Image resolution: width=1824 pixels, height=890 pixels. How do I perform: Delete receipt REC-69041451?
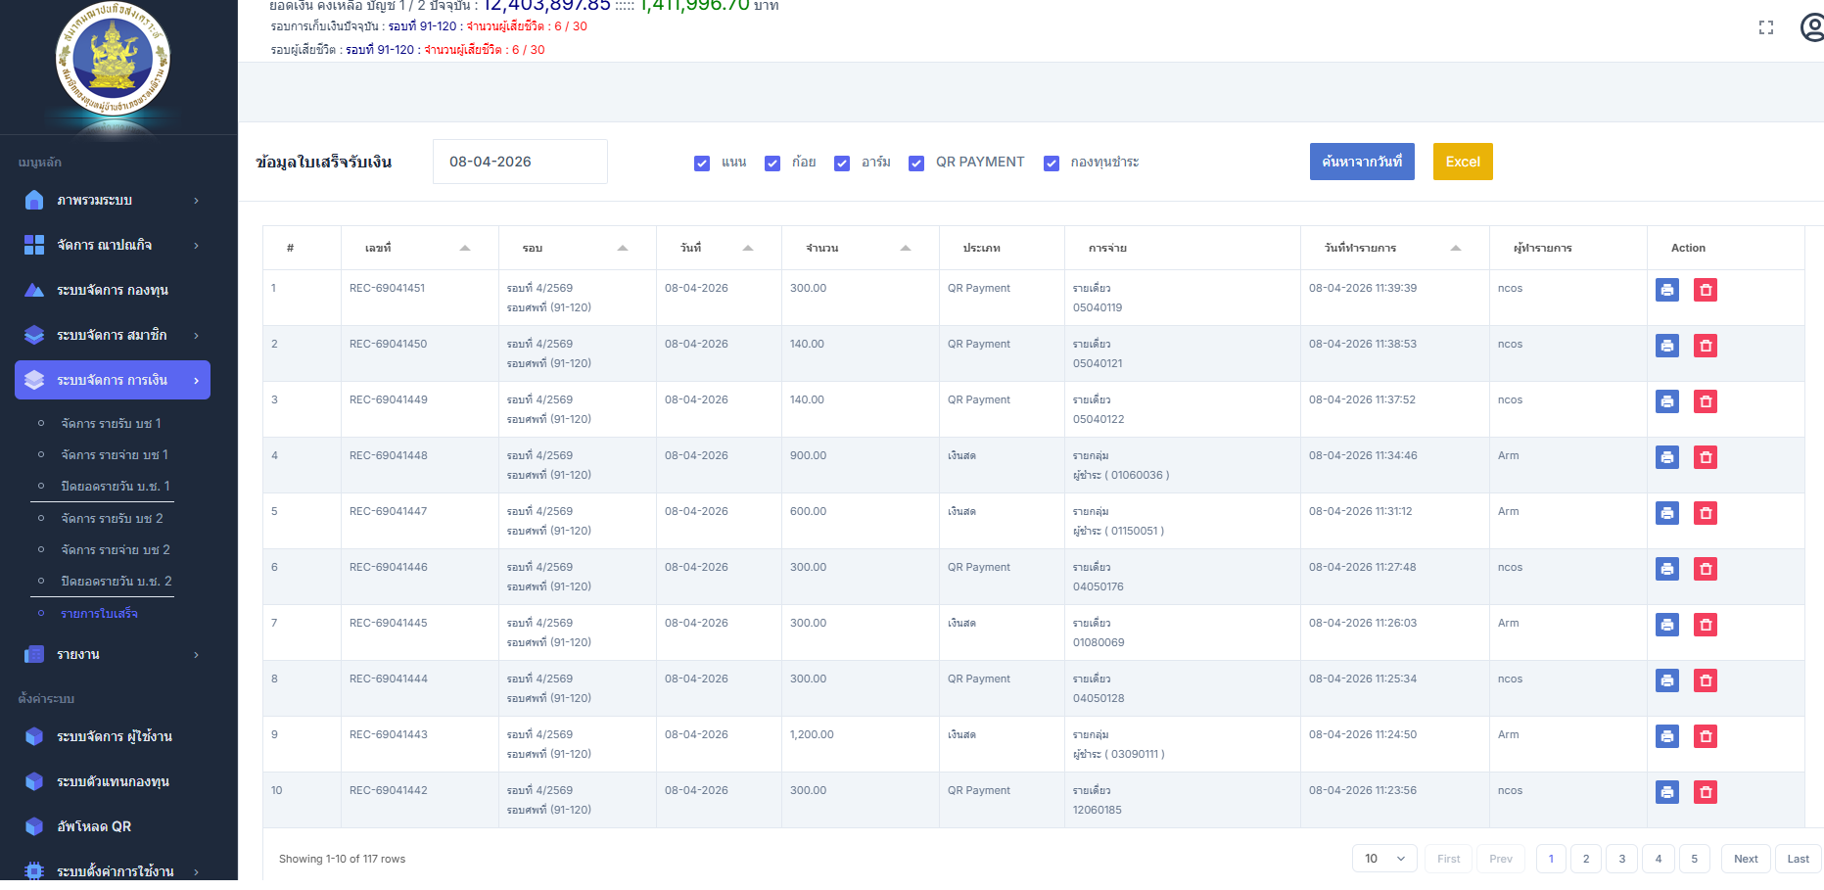tap(1706, 290)
